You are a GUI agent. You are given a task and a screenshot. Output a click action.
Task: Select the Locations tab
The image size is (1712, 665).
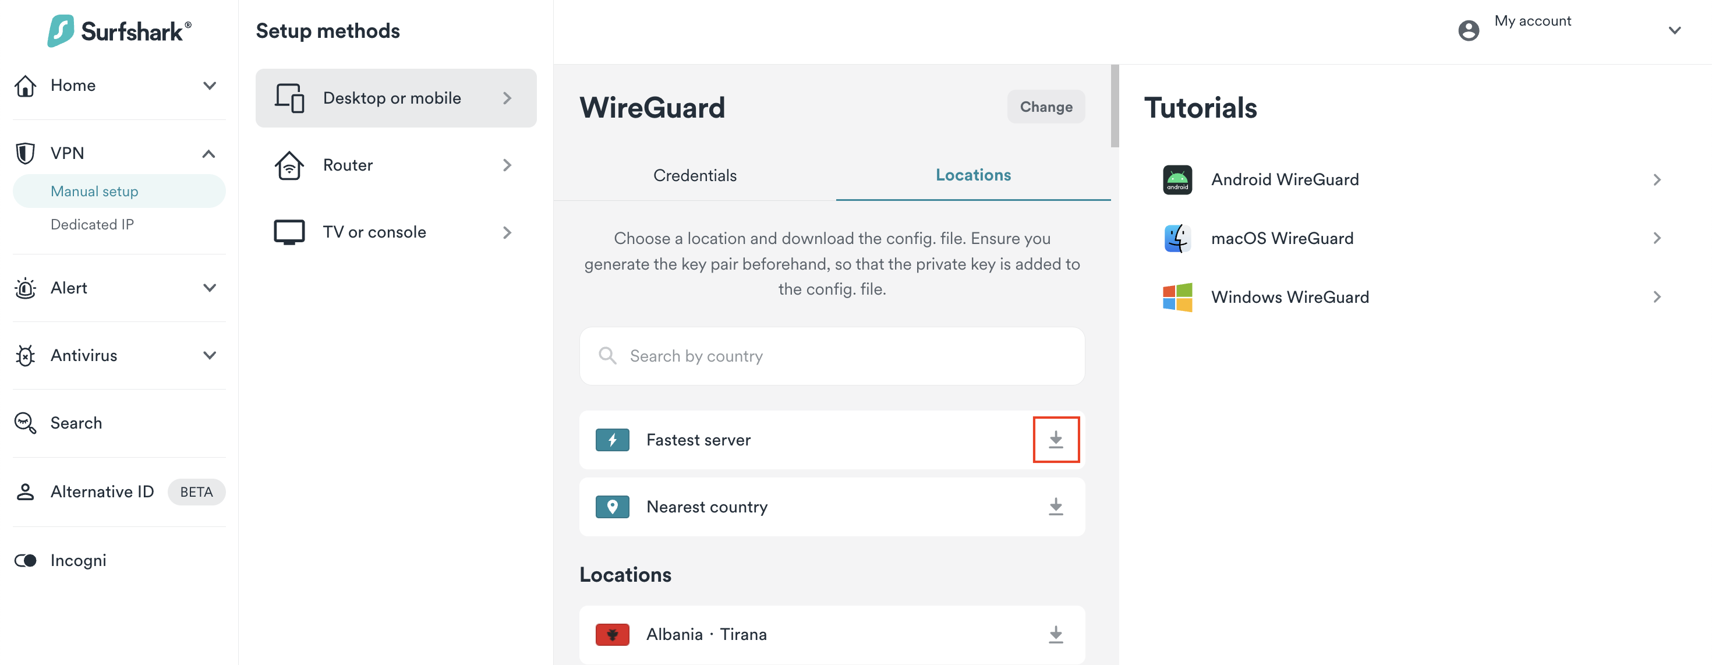coord(973,175)
